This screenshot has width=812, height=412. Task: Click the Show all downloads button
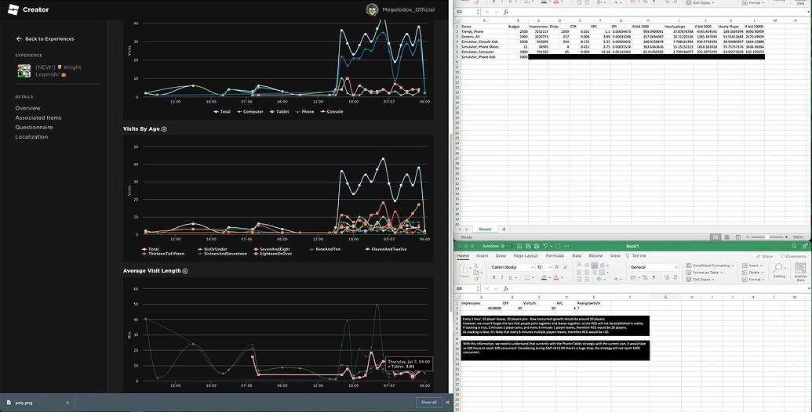(x=428, y=402)
